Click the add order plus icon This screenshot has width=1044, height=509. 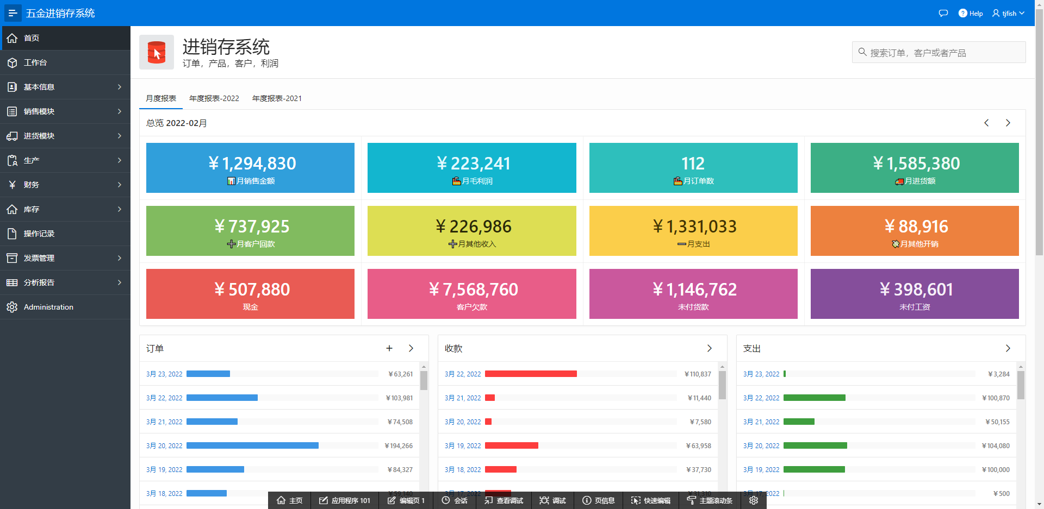coord(389,348)
